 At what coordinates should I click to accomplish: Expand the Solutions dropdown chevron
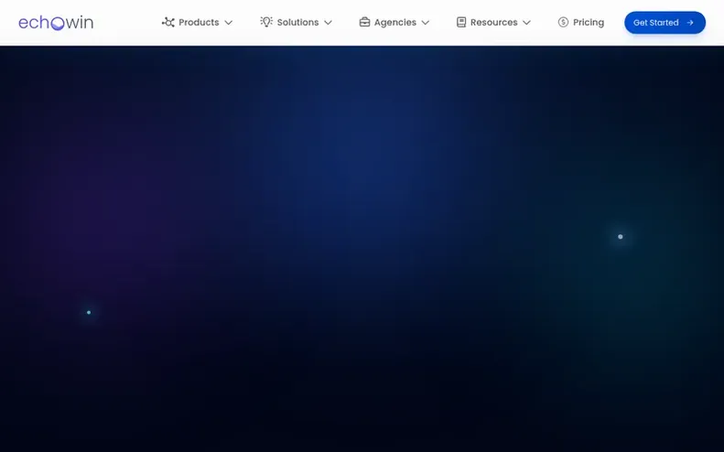(x=328, y=23)
